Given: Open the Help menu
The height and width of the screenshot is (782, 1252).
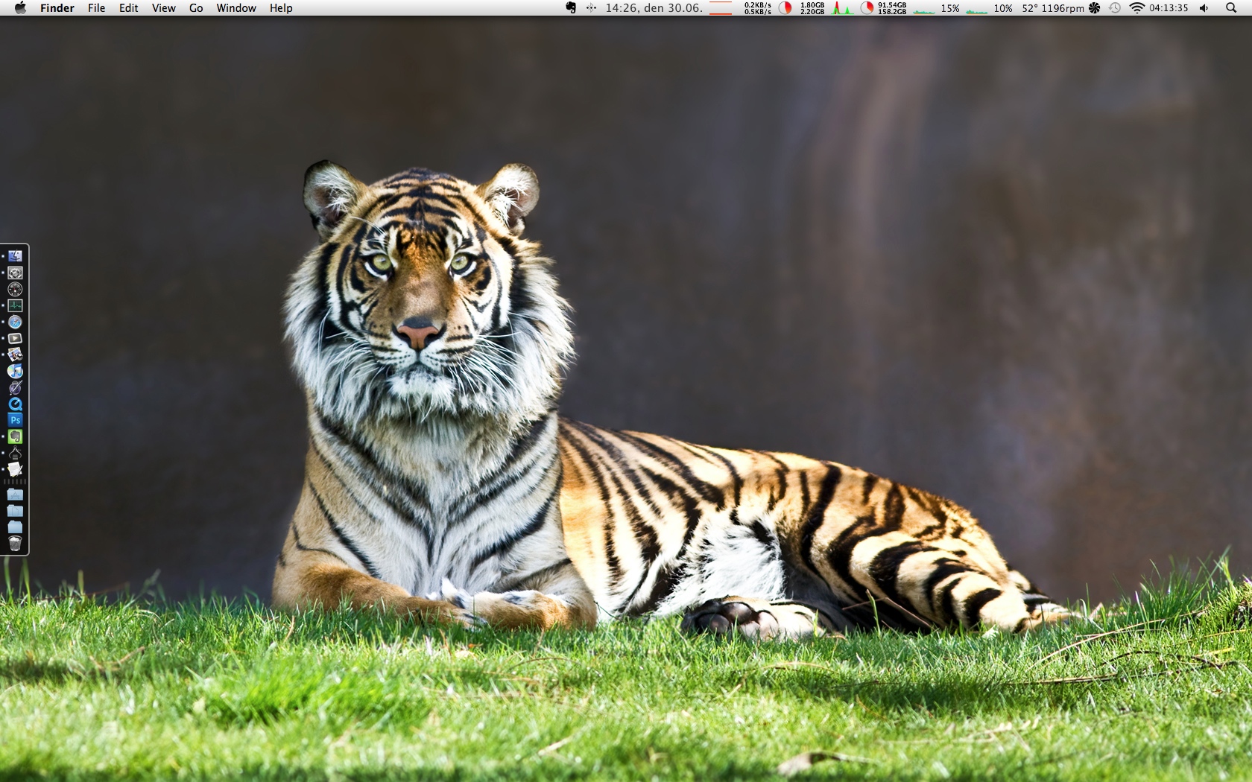Looking at the screenshot, I should click(281, 8).
